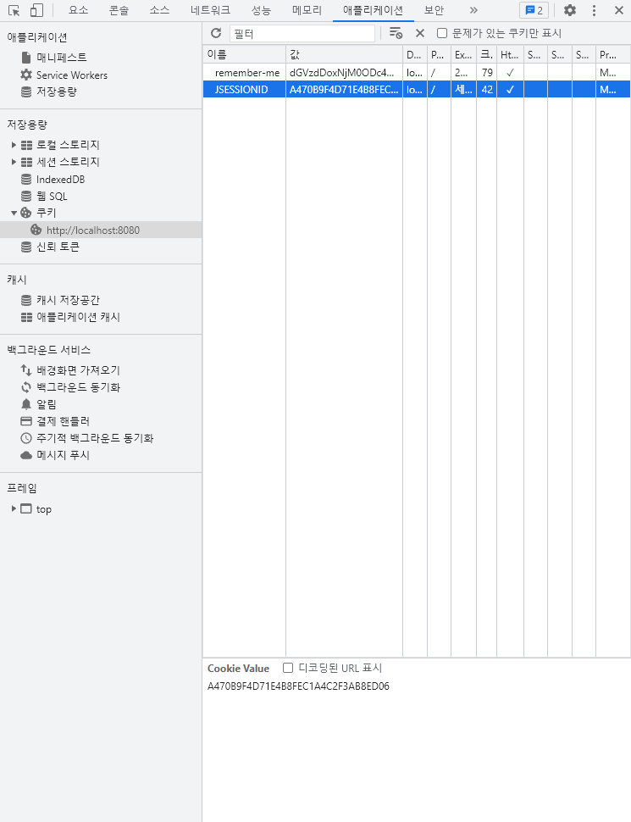
Task: Open the 주기적 백그라운드 동기화 service
Action: coord(94,438)
